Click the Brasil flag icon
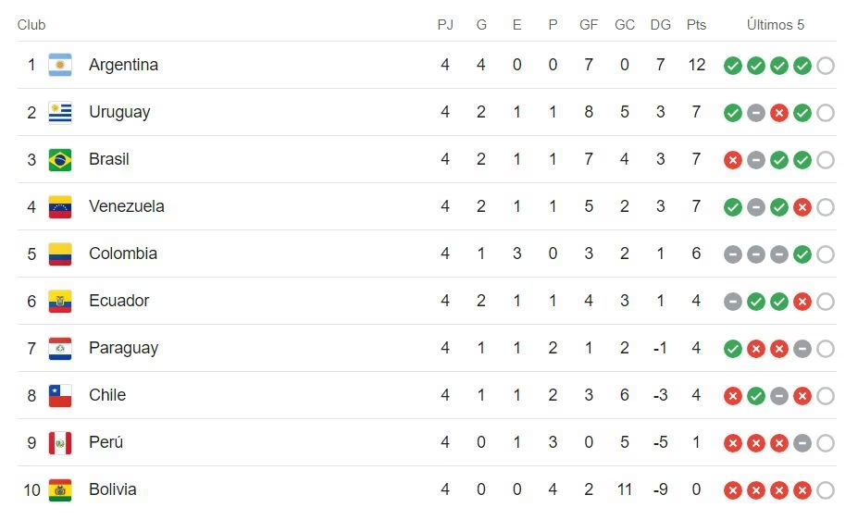Viewport: 858px width, 532px height. [x=60, y=159]
